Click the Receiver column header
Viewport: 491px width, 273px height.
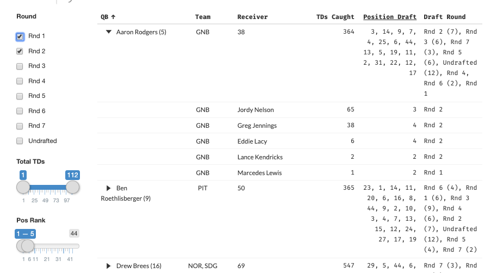252,17
